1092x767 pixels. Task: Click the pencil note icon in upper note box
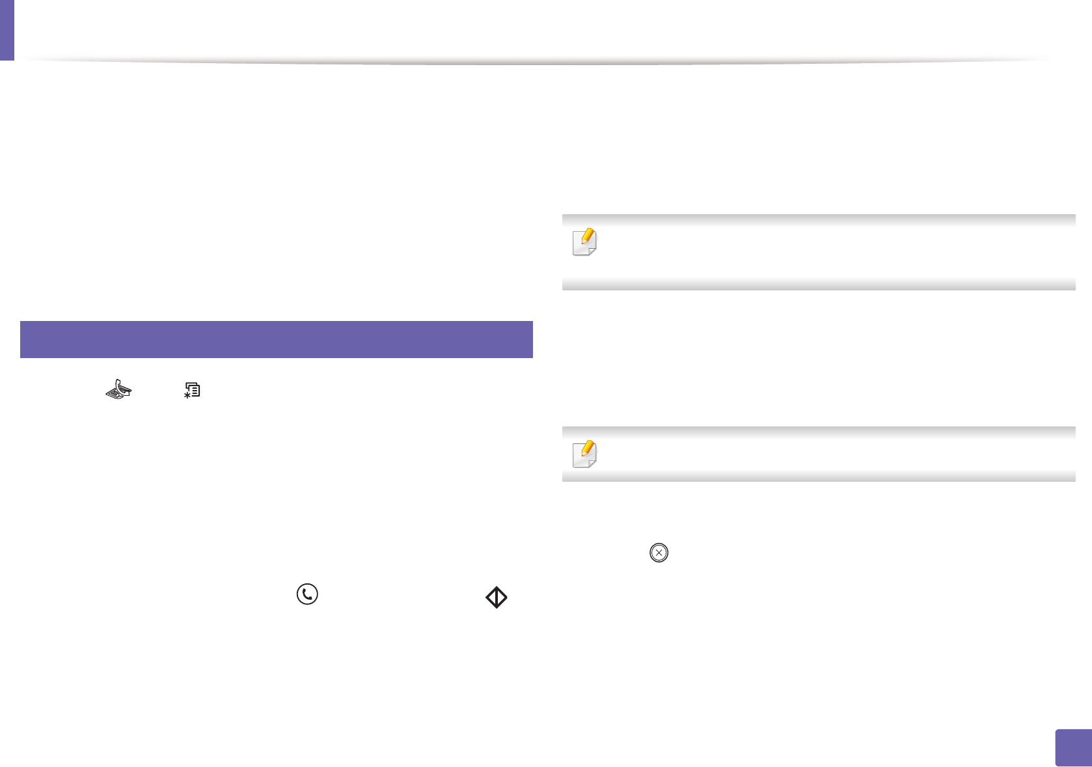(x=584, y=242)
